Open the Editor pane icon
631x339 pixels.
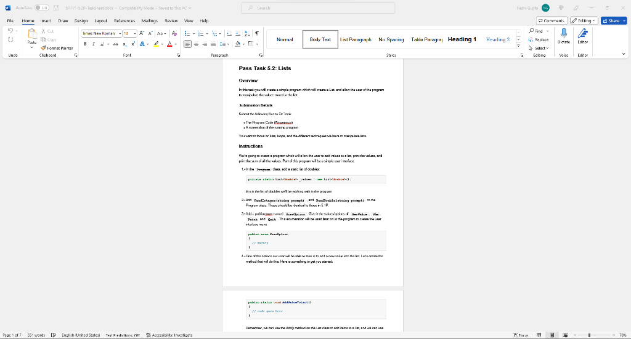(x=583, y=34)
